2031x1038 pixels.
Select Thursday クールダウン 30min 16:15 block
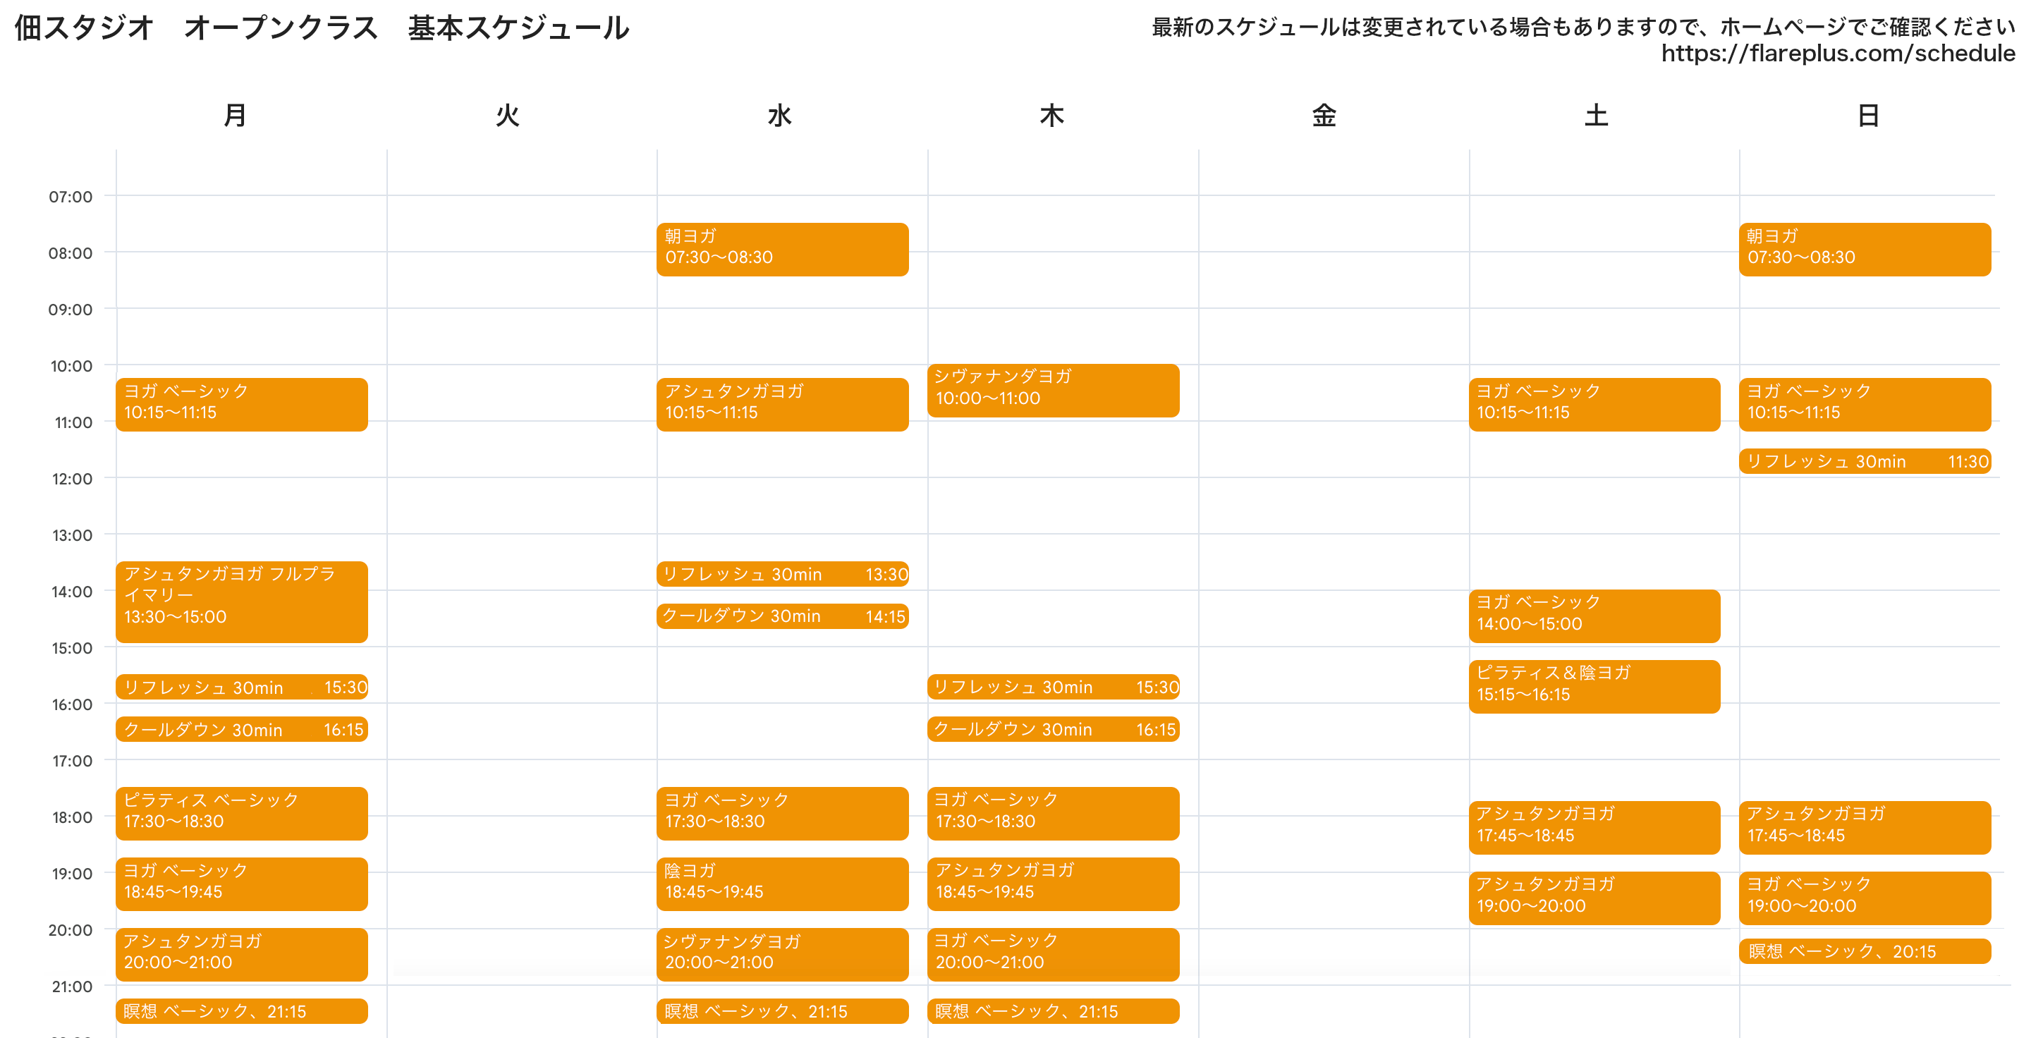click(1053, 729)
